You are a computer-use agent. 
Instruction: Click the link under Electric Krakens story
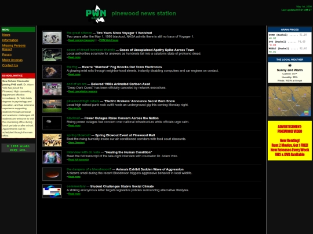75,109
